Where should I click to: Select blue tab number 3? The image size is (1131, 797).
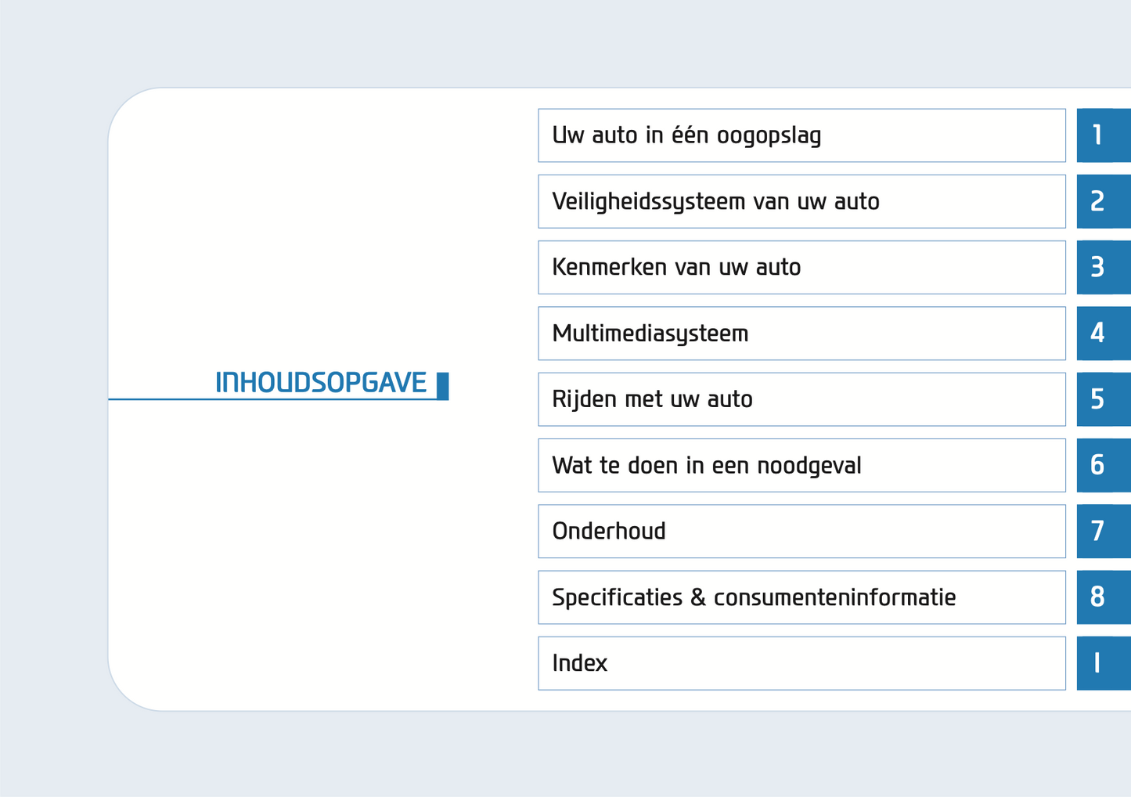coord(1103,268)
